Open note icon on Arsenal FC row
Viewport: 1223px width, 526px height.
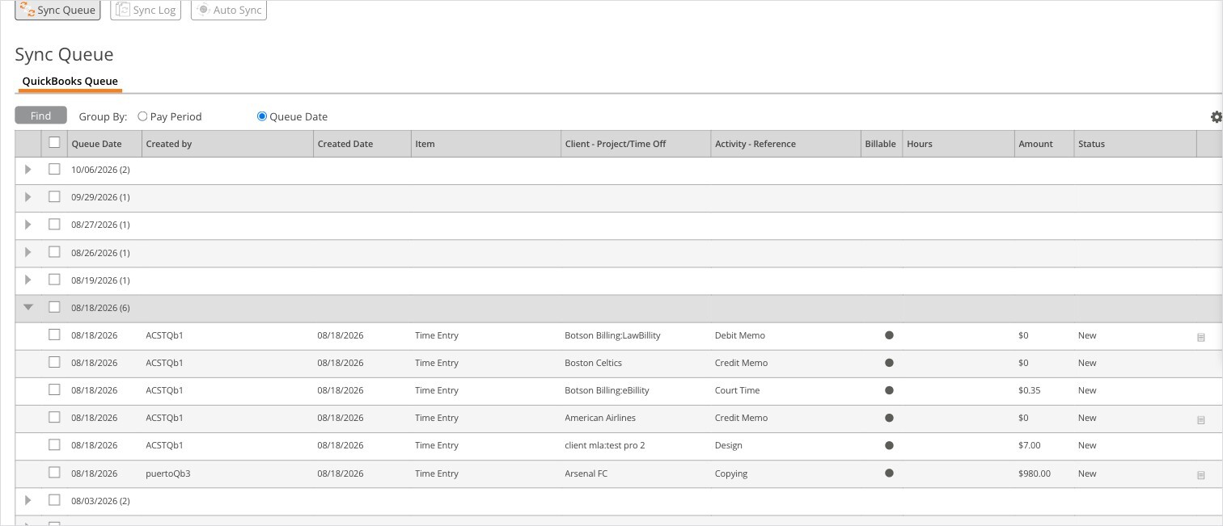(1201, 475)
